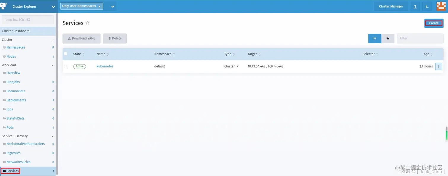This screenshot has height=176, width=448.
Task: Open StatefulSets in the sidebar
Action: 15,118
